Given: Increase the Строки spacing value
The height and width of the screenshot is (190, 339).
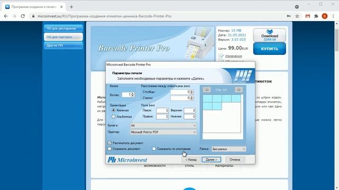Looking at the screenshot, I should (192, 97).
